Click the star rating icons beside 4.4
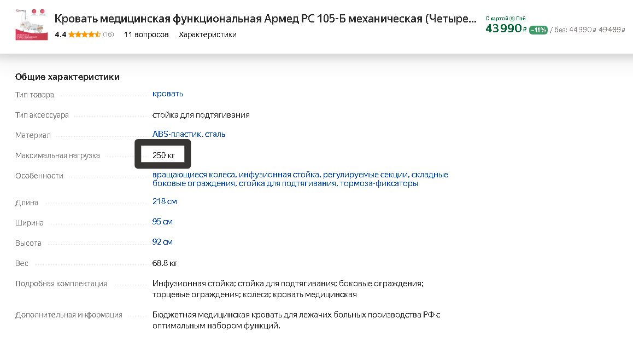Screen dimensions: 633x341 coord(84,34)
